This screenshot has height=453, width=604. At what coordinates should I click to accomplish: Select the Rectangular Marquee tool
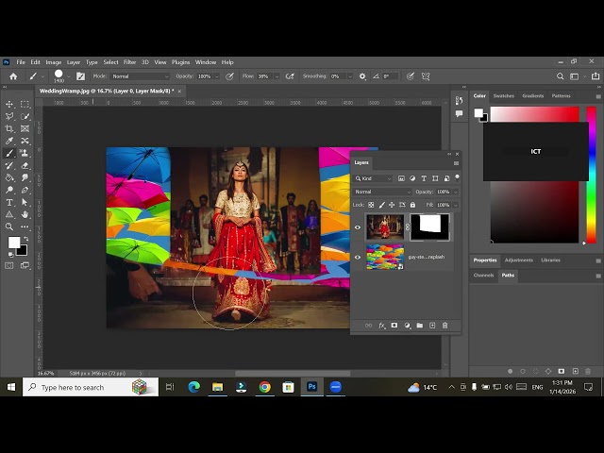(x=25, y=105)
